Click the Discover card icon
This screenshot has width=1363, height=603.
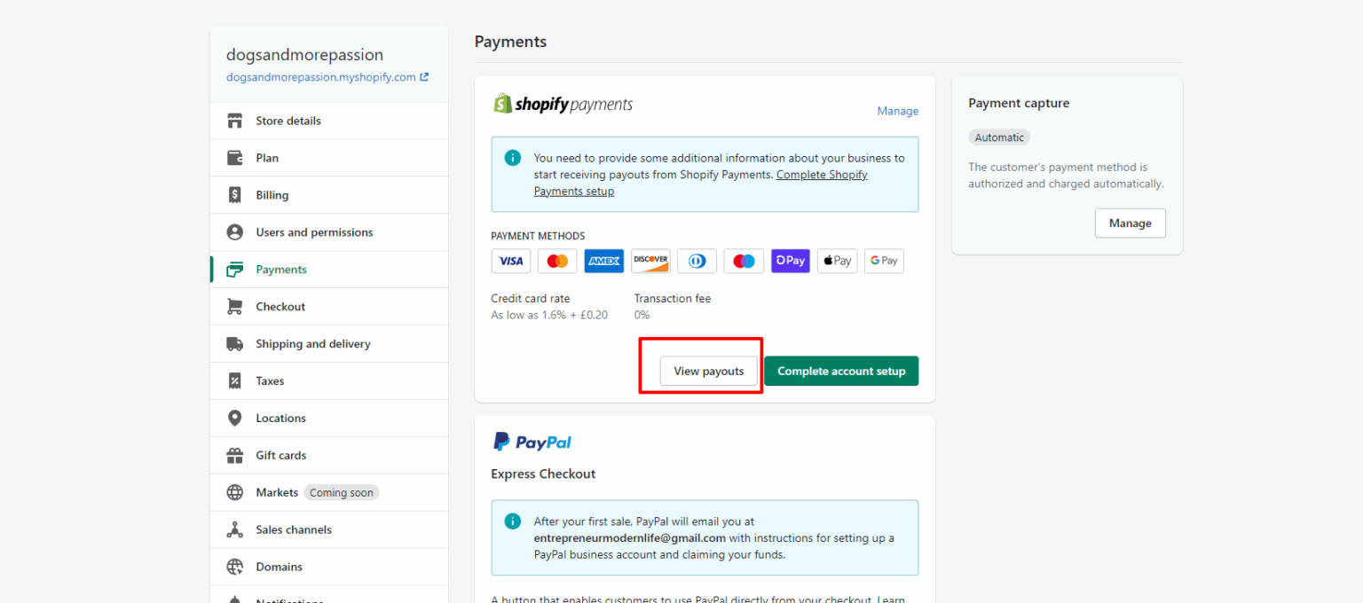[x=650, y=261]
